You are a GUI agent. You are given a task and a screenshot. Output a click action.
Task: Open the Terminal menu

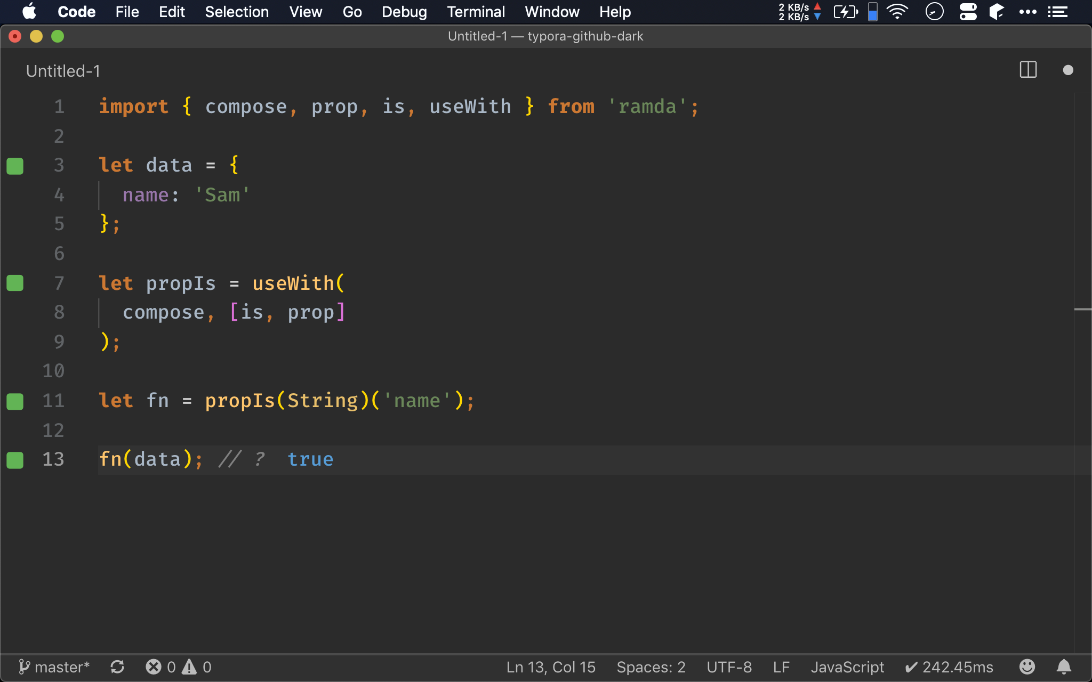476,12
